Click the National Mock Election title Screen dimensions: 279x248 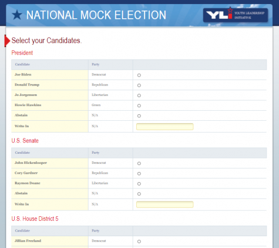pyautogui.click(x=96, y=15)
